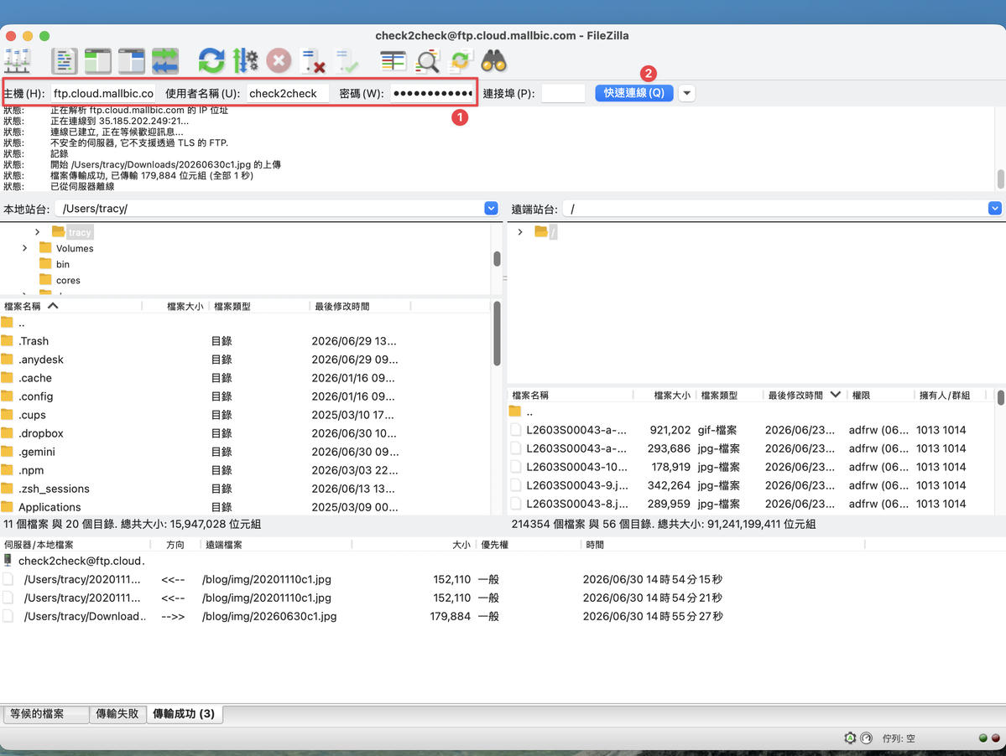Click the message log scrollbar
This screenshot has height=756, width=1006.
[1000, 179]
